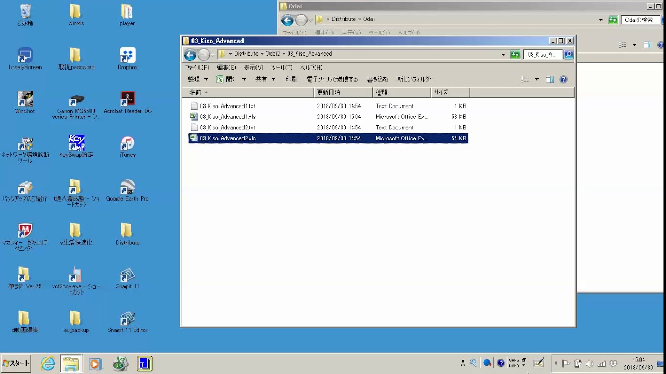Open the view options dropdown arrow

(537, 79)
